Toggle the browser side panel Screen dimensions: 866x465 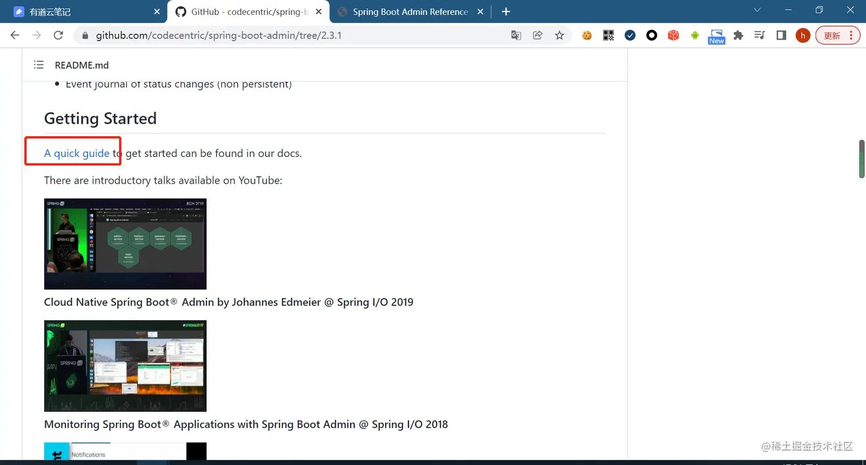point(781,35)
